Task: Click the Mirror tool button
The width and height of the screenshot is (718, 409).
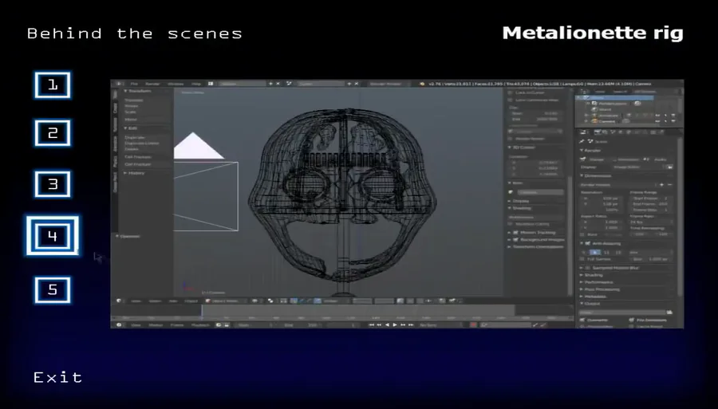Action: [x=131, y=120]
